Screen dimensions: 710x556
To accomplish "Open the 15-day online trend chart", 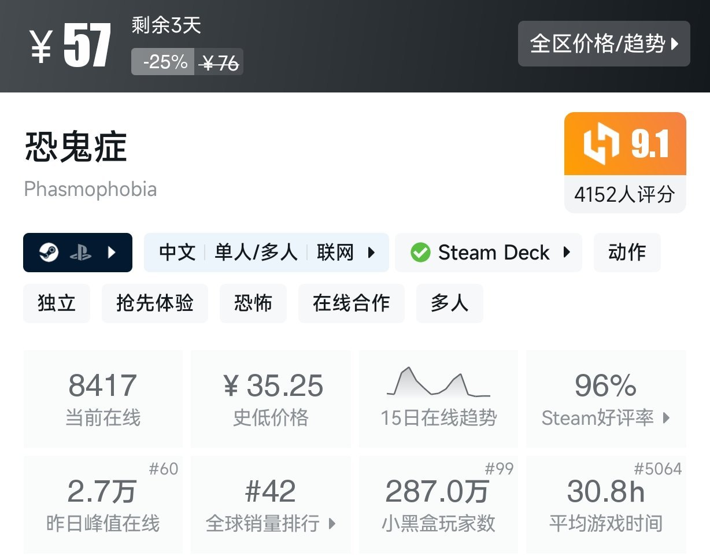I will click(438, 398).
